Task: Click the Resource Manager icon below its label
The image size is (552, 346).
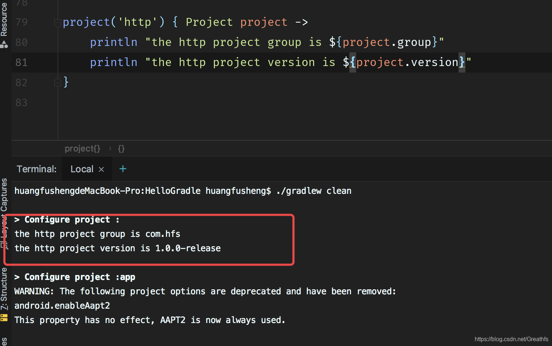Action: [4, 45]
